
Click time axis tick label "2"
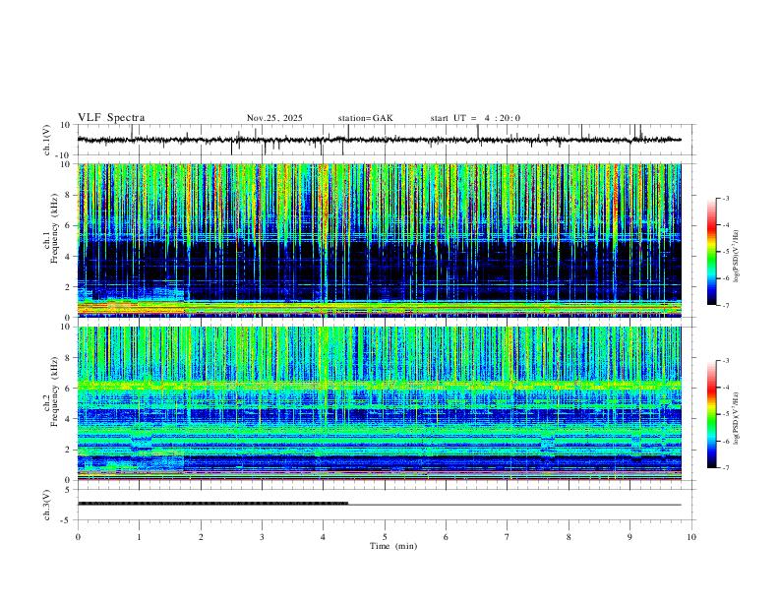click(x=201, y=537)
